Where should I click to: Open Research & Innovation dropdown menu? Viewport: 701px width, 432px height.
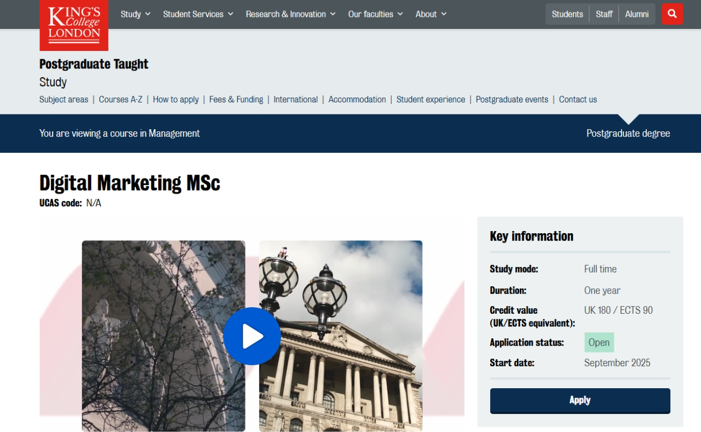(291, 14)
